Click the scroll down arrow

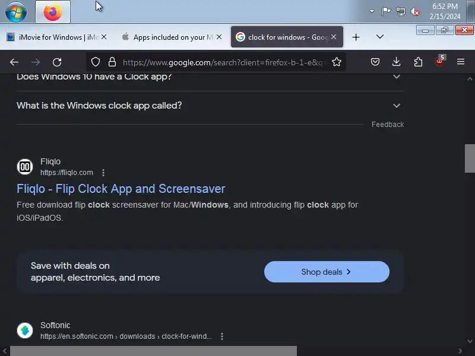pyautogui.click(x=470, y=341)
